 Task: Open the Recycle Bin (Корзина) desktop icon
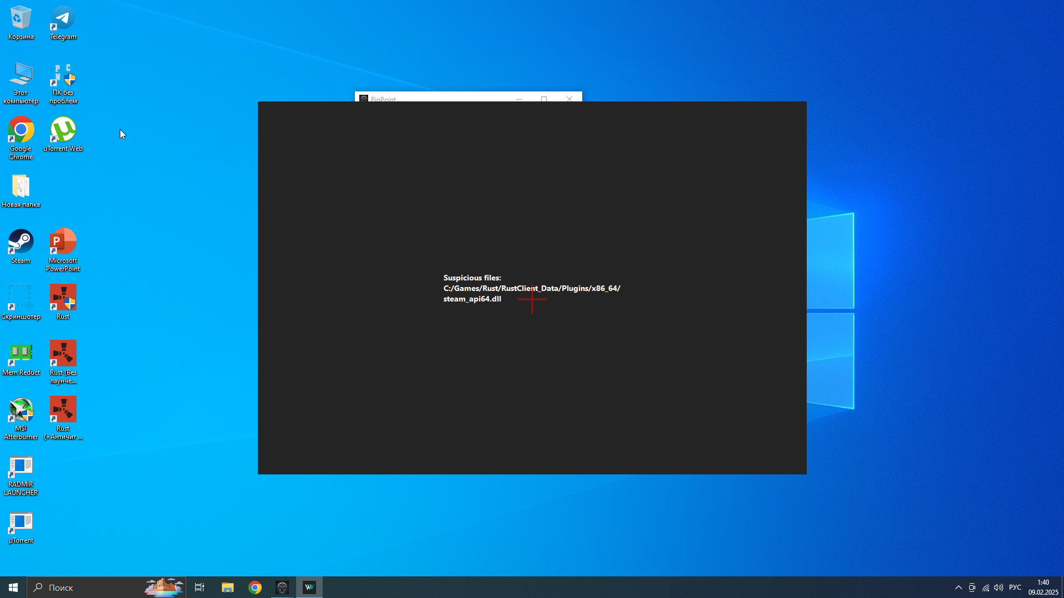pos(21,23)
